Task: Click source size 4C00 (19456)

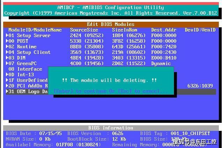Action: 87,63
